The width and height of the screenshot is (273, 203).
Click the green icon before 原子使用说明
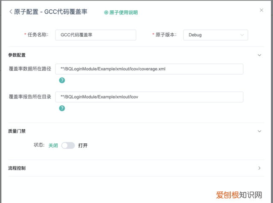click(106, 12)
